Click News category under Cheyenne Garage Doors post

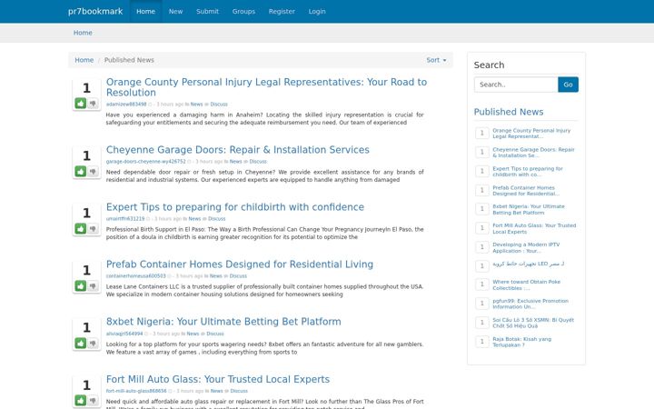[x=235, y=162]
